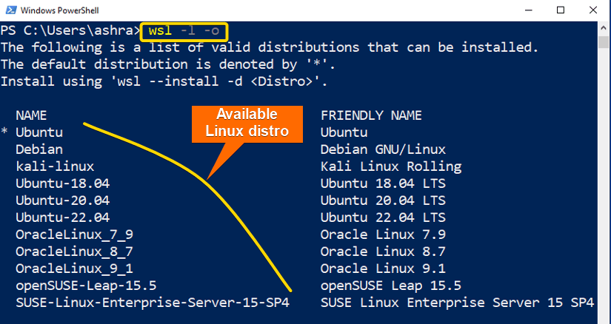This screenshot has width=611, height=324.
Task: Click the PowerShell icon in title bar
Action: coord(11,10)
